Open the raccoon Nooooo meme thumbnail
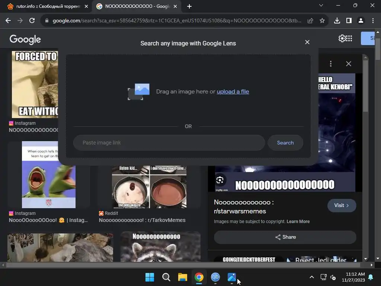The image size is (381, 286). click(x=160, y=247)
